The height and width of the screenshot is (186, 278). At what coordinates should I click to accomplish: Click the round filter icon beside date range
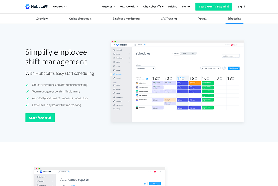point(224,68)
